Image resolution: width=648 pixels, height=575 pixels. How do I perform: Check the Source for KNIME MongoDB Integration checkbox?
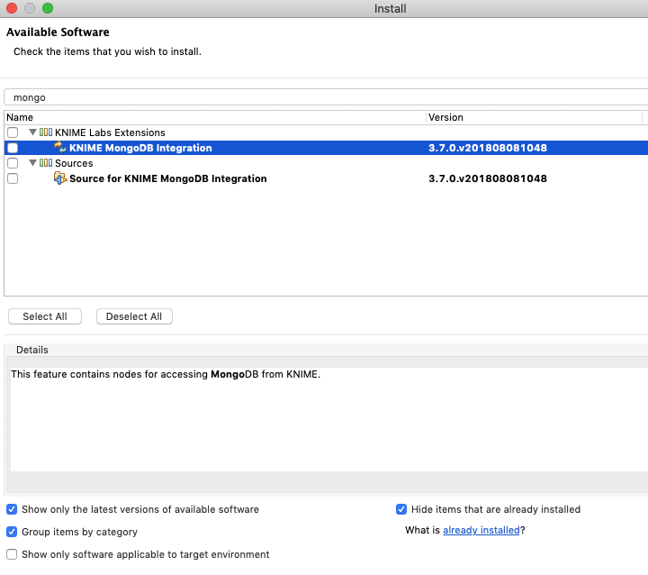[x=13, y=178]
